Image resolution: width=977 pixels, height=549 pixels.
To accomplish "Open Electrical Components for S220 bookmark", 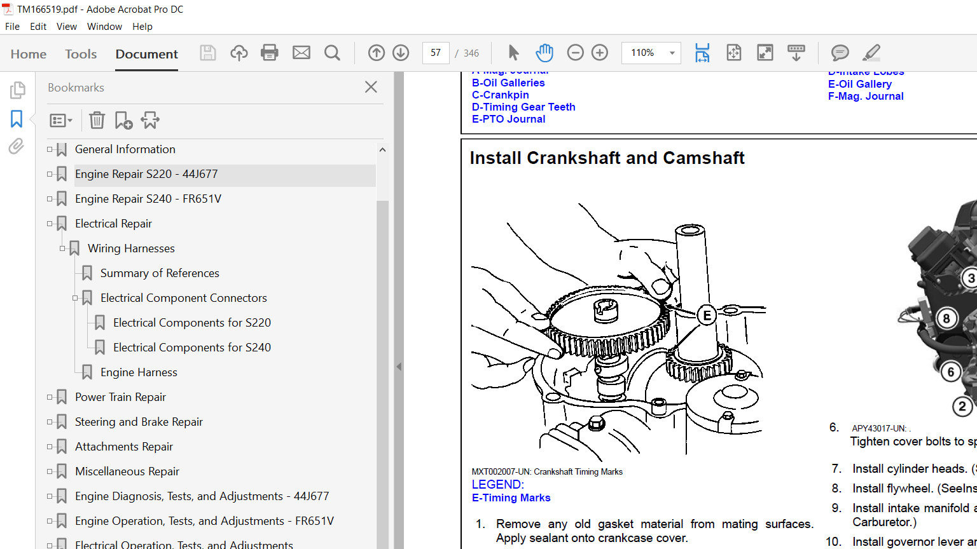I will 192,323.
